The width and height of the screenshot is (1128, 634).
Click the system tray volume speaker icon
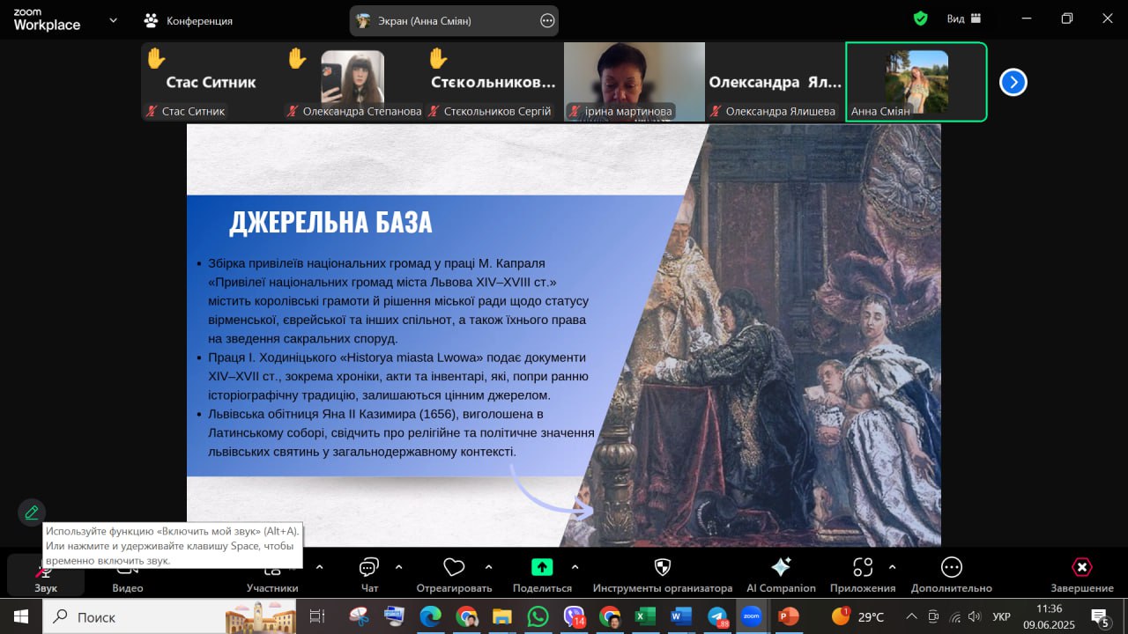point(974,616)
